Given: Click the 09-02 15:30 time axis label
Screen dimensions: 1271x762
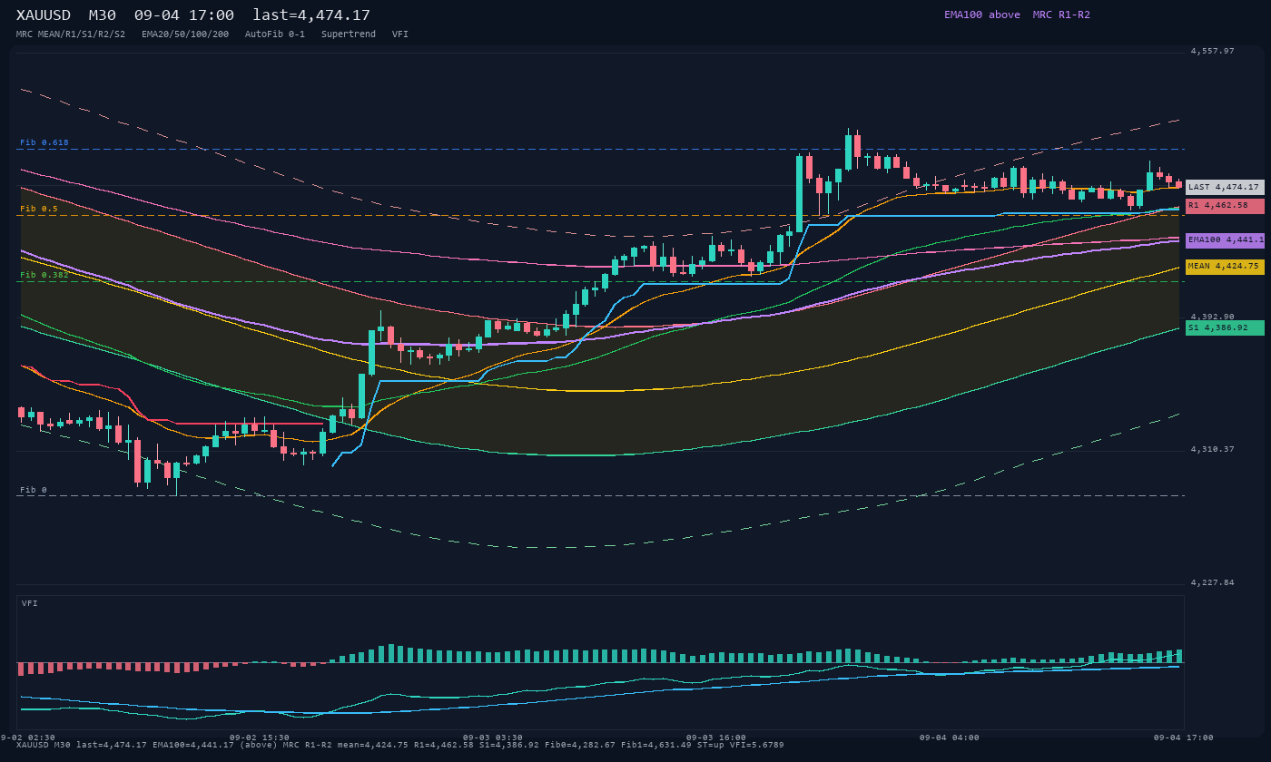Looking at the screenshot, I should 260,738.
